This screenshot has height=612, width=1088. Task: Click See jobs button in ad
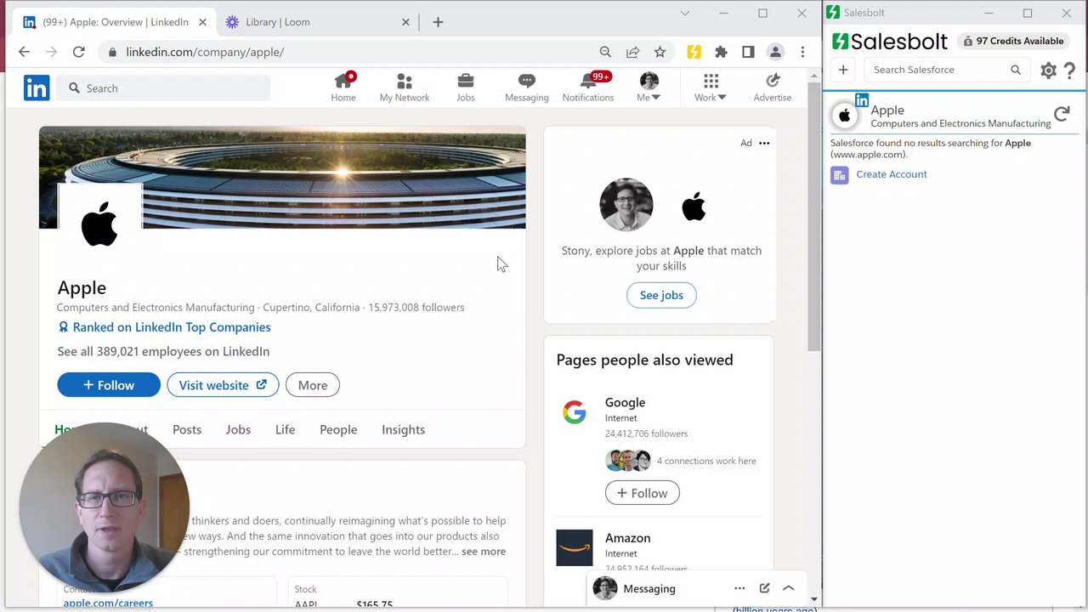click(661, 295)
